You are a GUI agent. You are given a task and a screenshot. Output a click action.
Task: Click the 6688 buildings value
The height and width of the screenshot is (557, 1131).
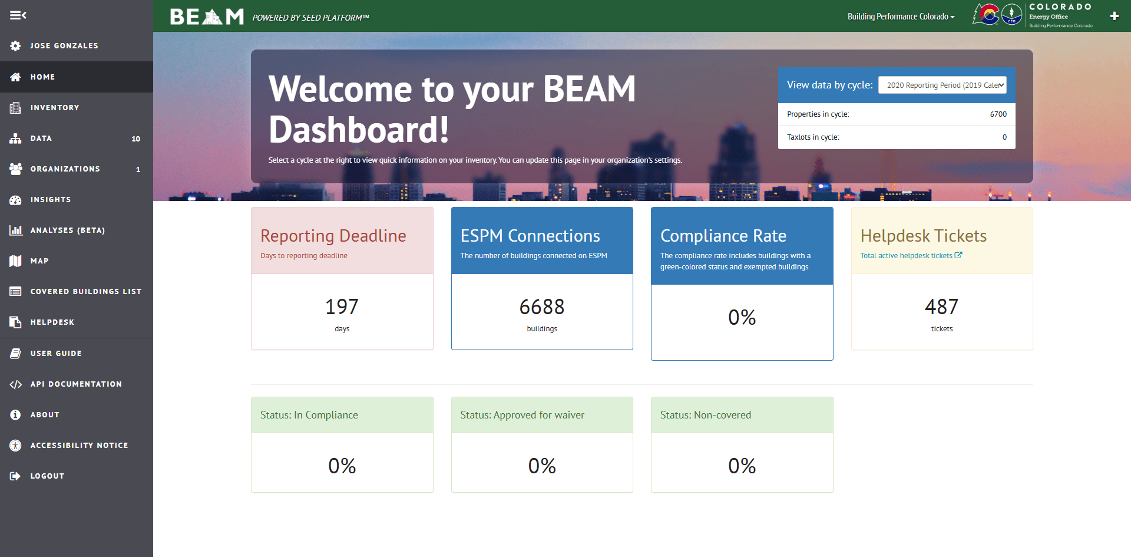click(542, 307)
